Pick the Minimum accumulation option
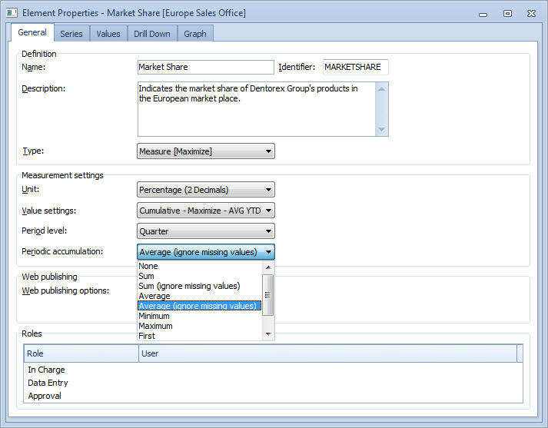548x428 pixels. [x=154, y=316]
